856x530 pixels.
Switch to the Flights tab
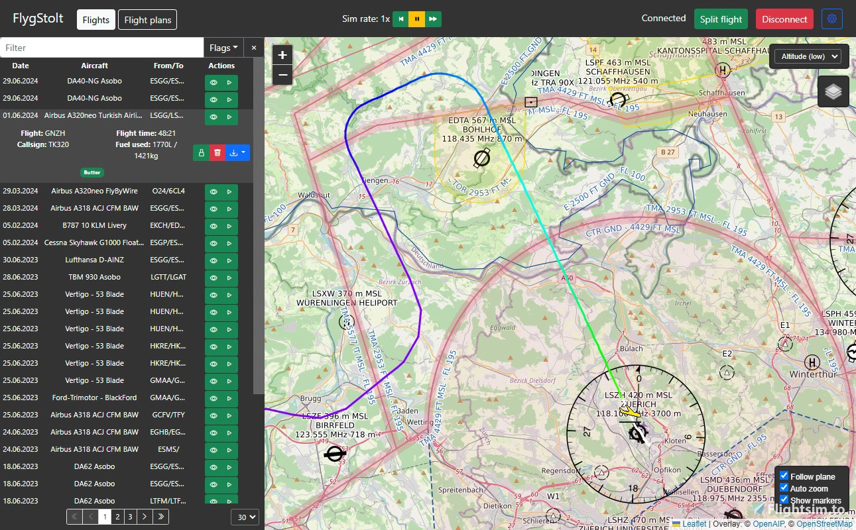click(x=95, y=20)
